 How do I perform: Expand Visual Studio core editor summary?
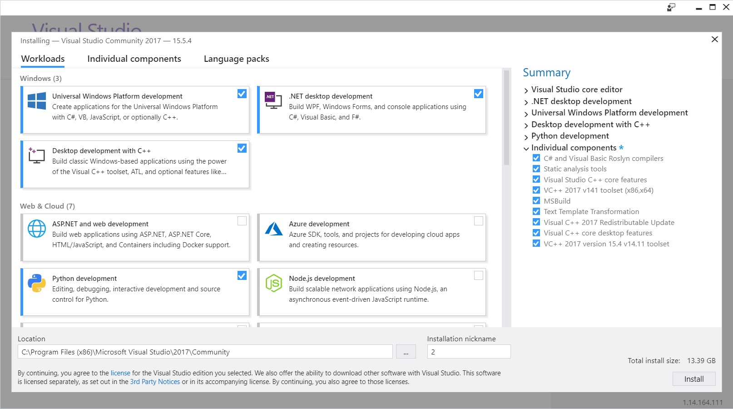[x=526, y=90]
